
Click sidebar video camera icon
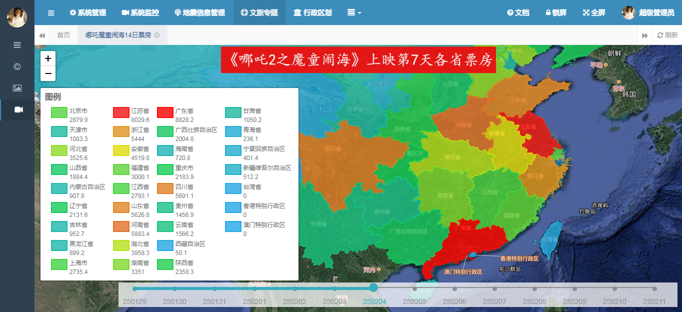pos(18,109)
